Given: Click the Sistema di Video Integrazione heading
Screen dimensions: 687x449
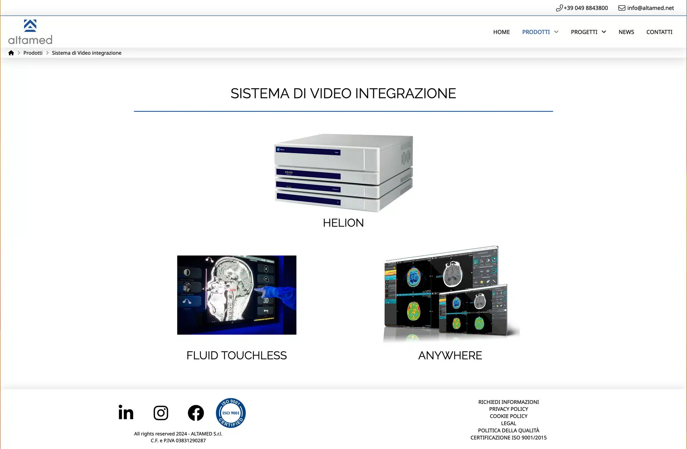Looking at the screenshot, I should tap(343, 94).
